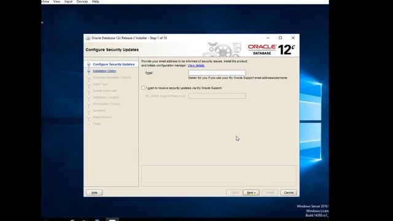Select the Prerequisite Checks step
This screenshot has width=393, height=221.
pos(106,104)
